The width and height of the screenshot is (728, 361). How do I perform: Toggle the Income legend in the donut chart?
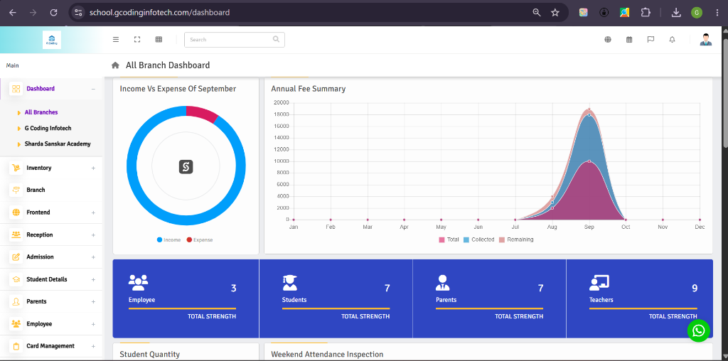coord(169,240)
